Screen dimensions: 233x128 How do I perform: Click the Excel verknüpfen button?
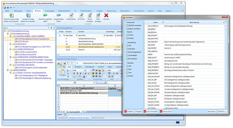(151, 111)
